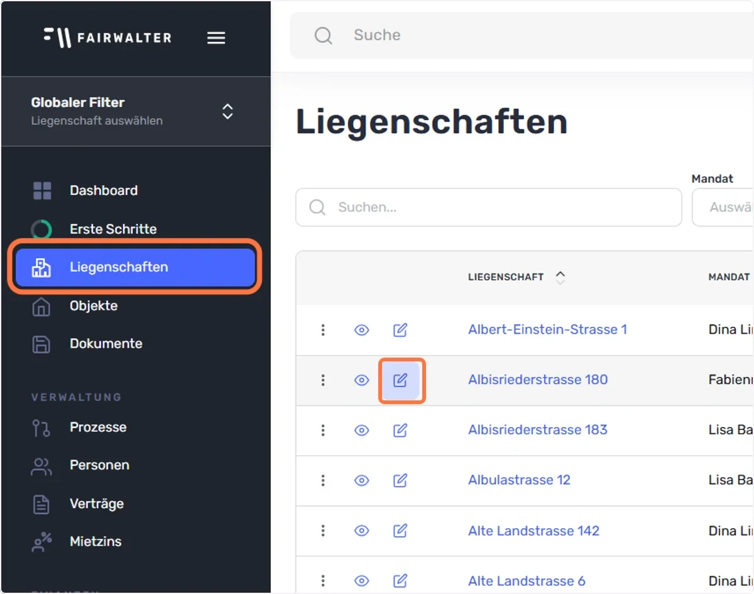This screenshot has width=754, height=594.
Task: Open the Albulastrasse 12 property link
Action: 519,480
